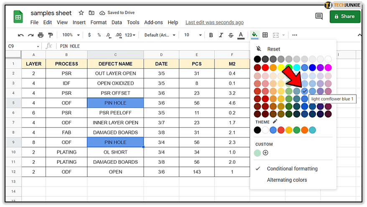This screenshot has width=367, height=207.
Task: Open the comment history icon
Action: click(x=319, y=16)
